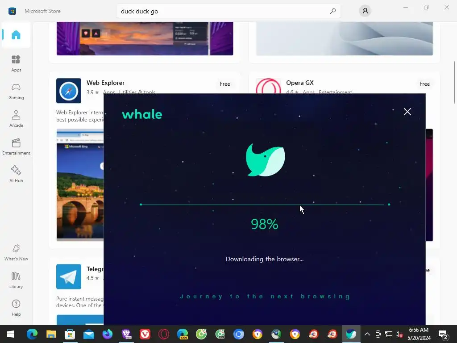This screenshot has width=457, height=343.
Task: Open the Windows Start menu
Action: tap(11, 334)
